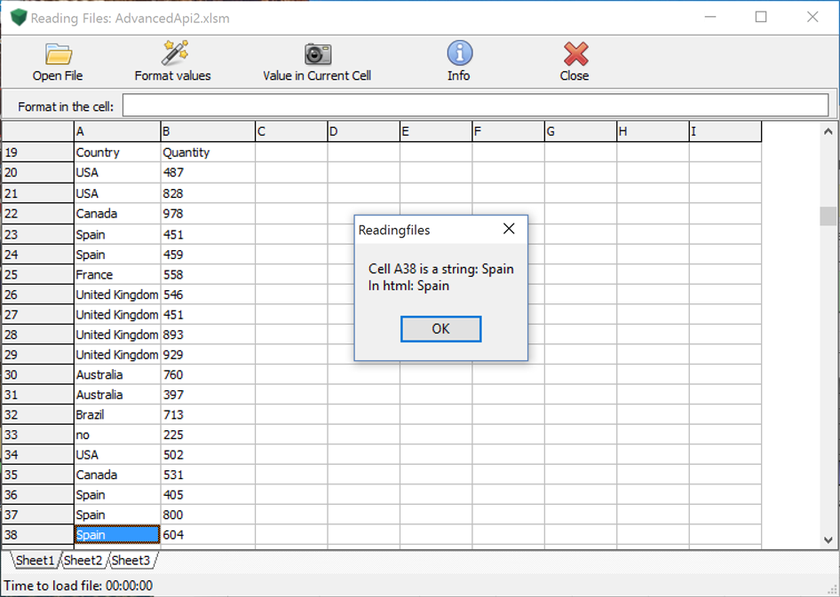Select the cell containing Brazil
This screenshot has height=597, width=840.
(116, 415)
